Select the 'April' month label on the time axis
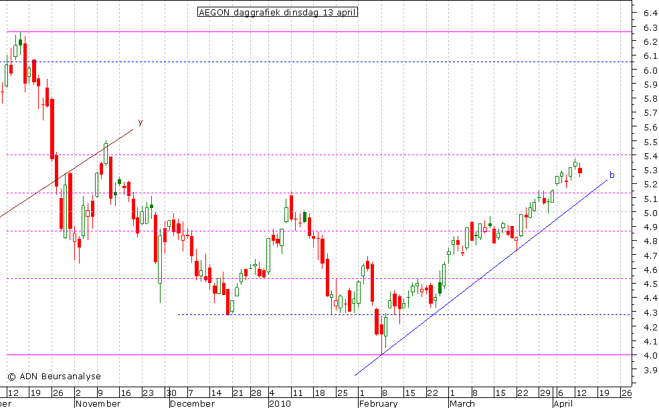The image size is (659, 408). pos(563,403)
